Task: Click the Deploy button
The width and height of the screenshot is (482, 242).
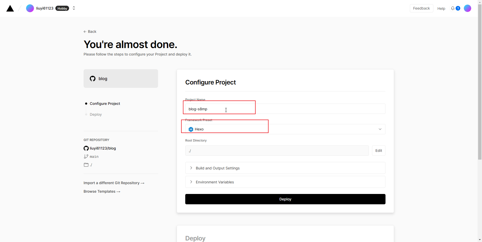Action: point(285,199)
